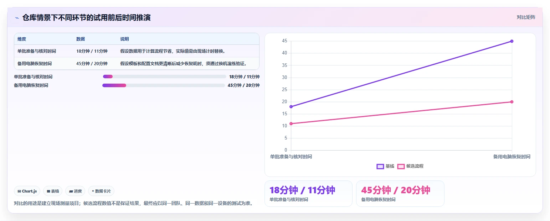This screenshot has height=221, width=550.
Task: Click the note starting 假设数据用于计算流程节省
Action: click(173, 51)
